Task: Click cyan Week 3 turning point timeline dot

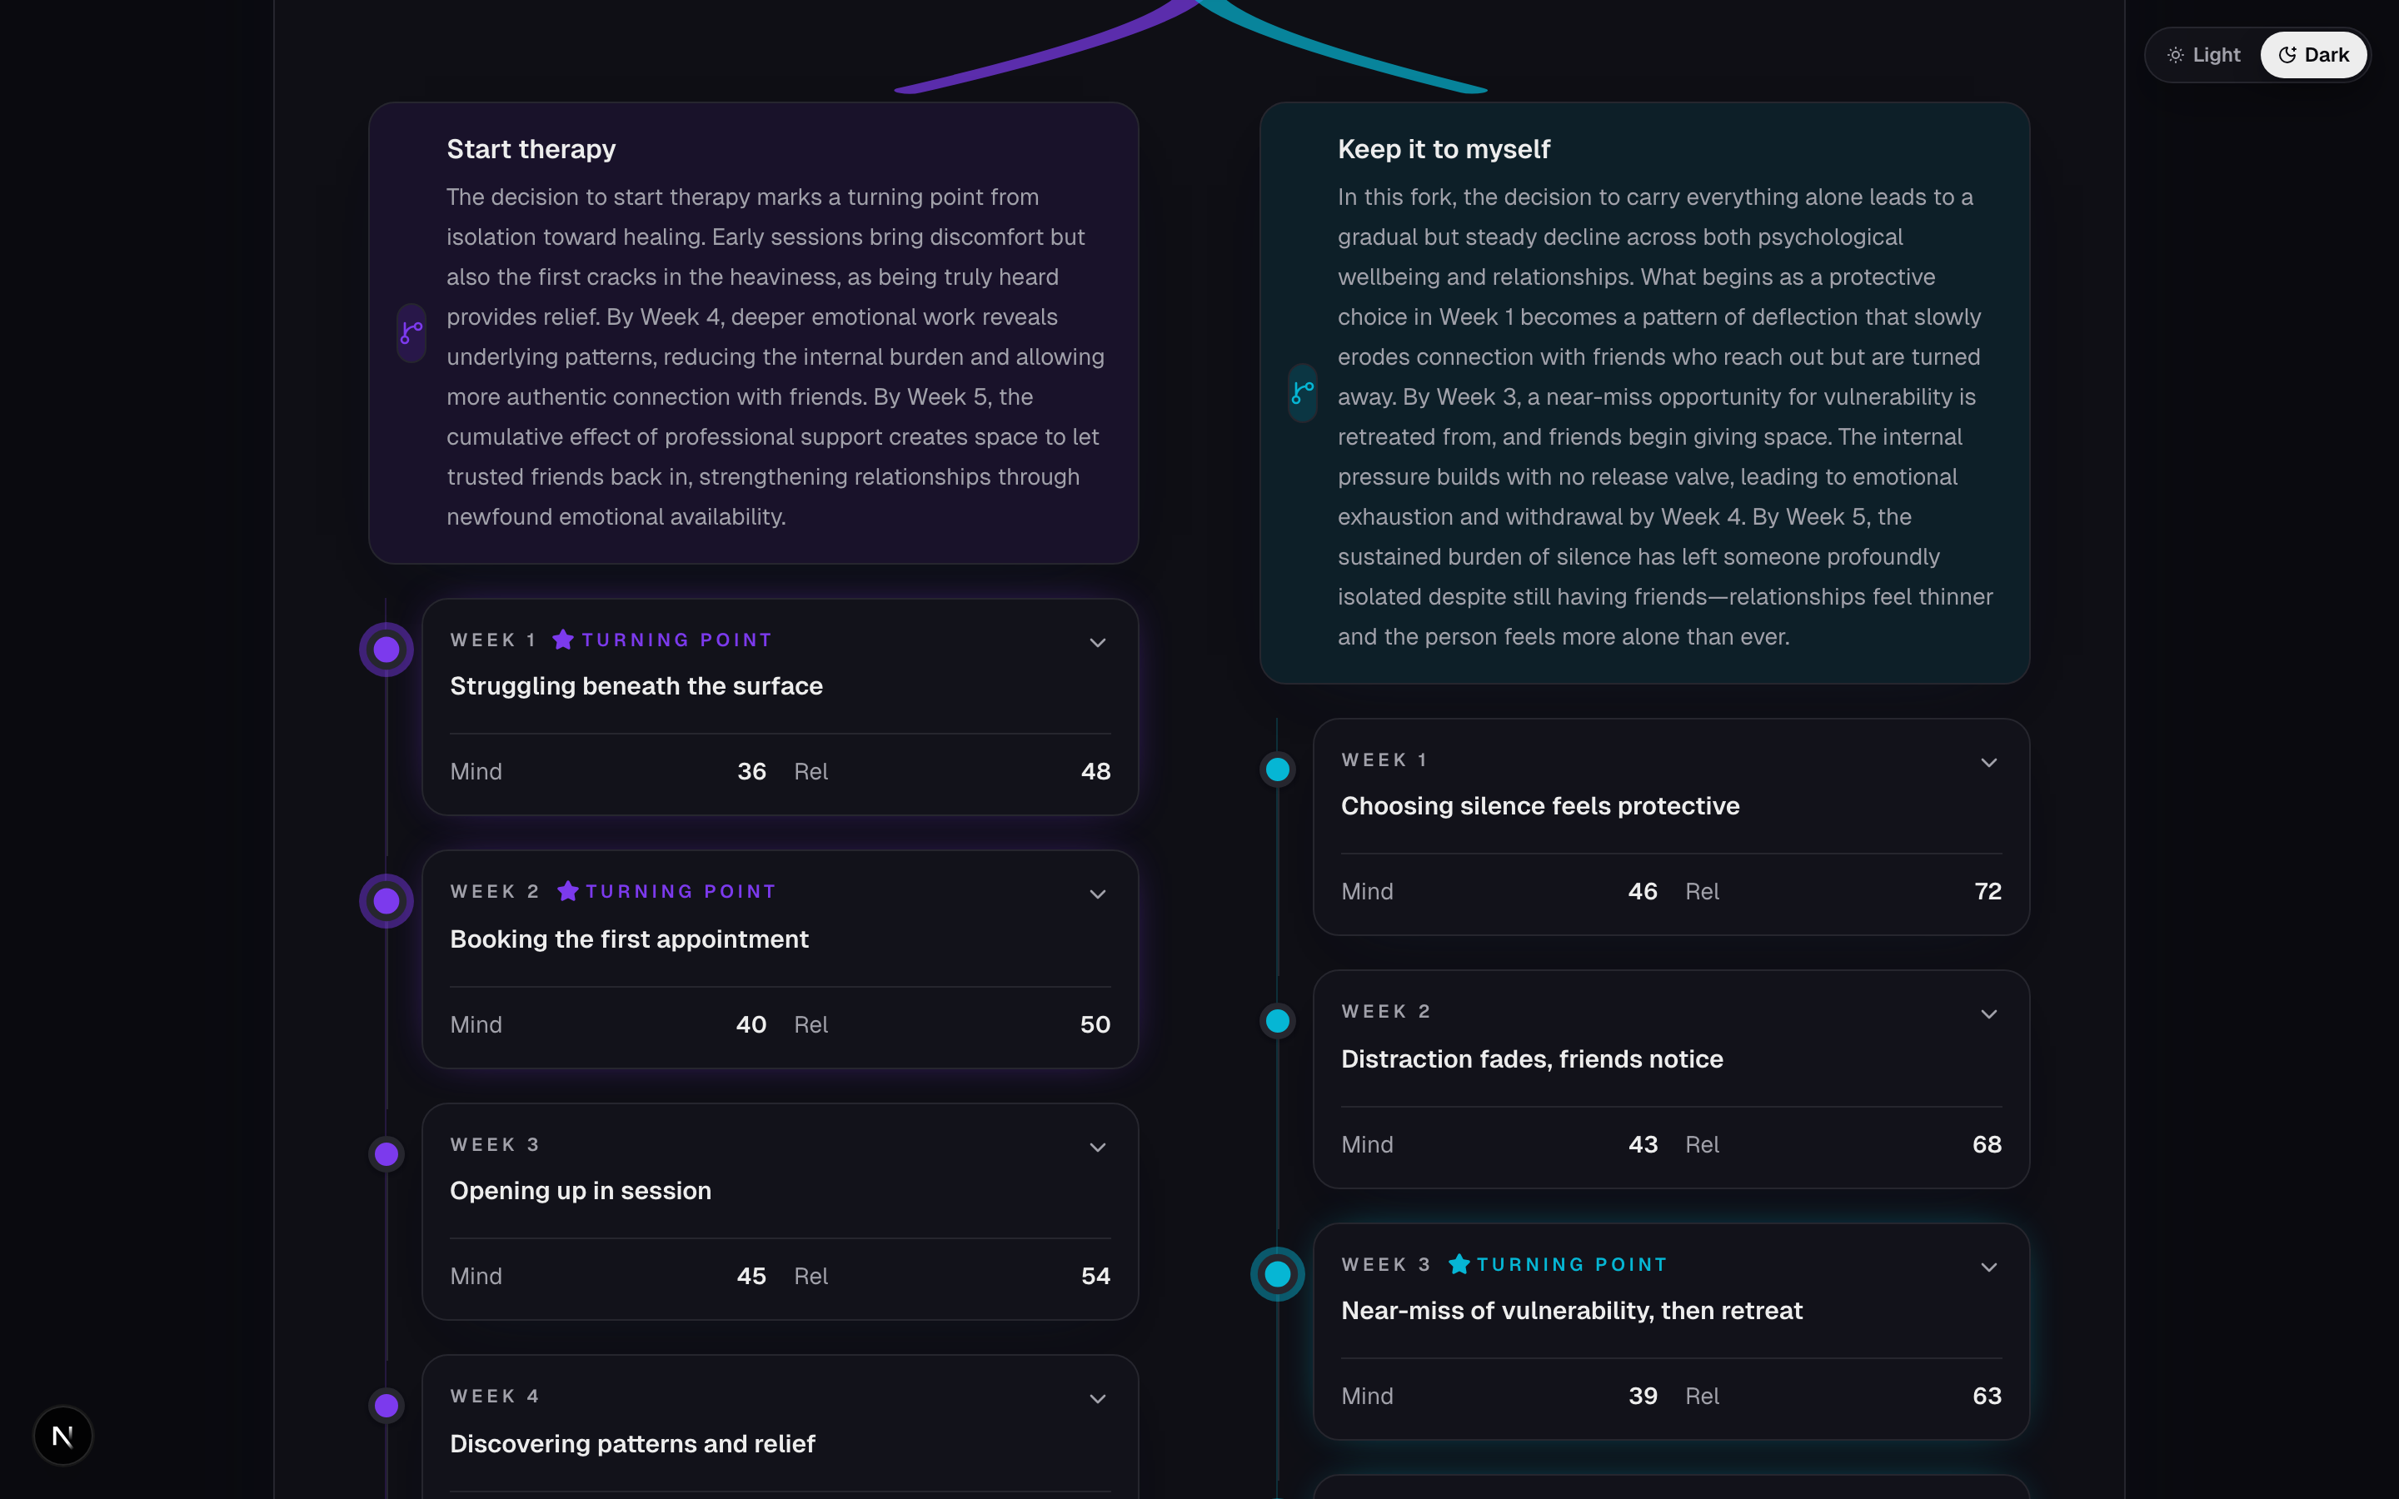Action: tap(1278, 1274)
